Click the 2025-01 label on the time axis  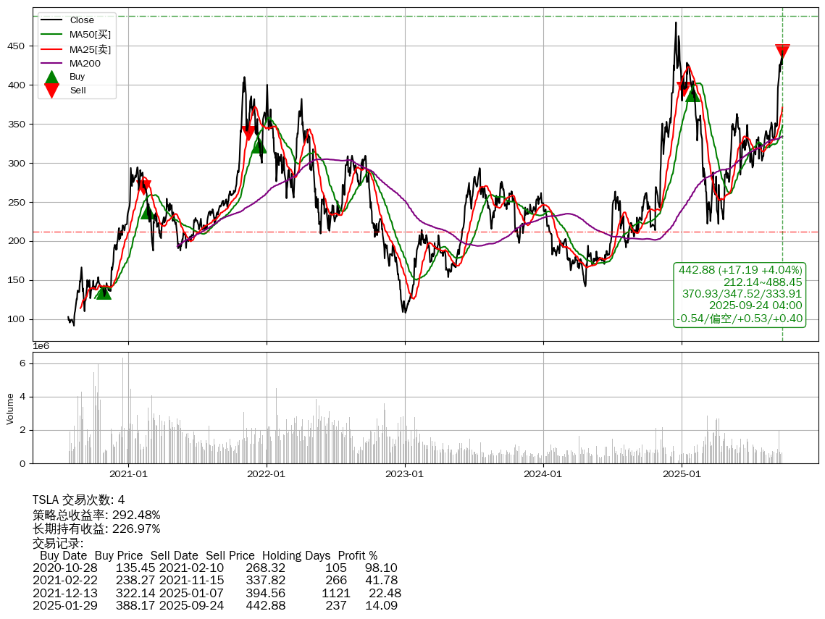(682, 474)
